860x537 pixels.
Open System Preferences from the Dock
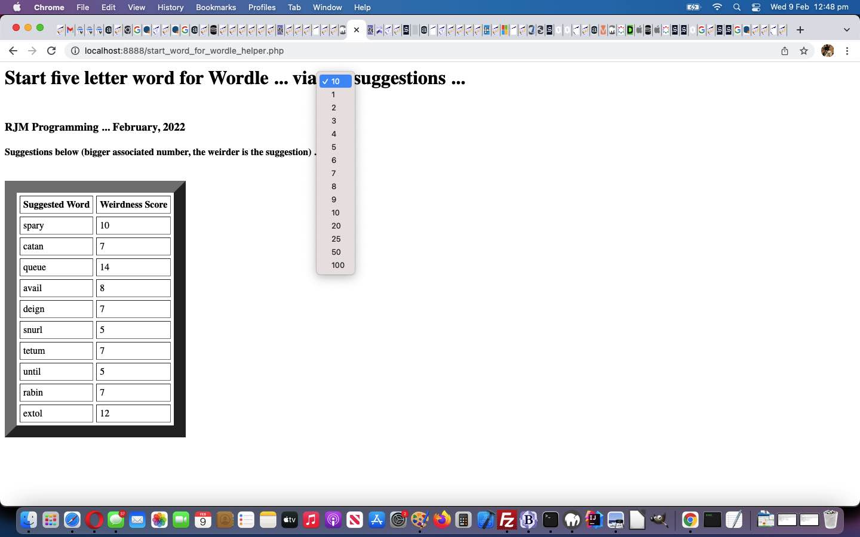coord(398,520)
